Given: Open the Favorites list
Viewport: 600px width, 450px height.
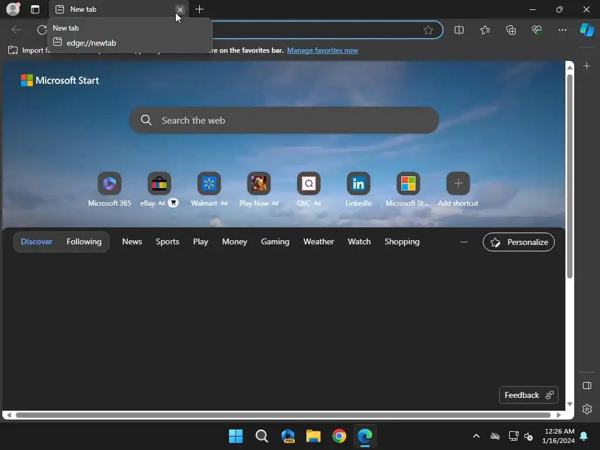Looking at the screenshot, I should [485, 30].
